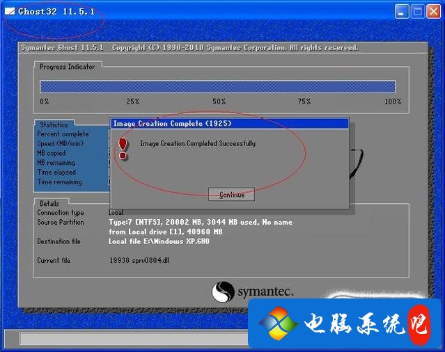This screenshot has width=445, height=352.
Task: Click the "Speed (MB/min)" label
Action: [60, 143]
